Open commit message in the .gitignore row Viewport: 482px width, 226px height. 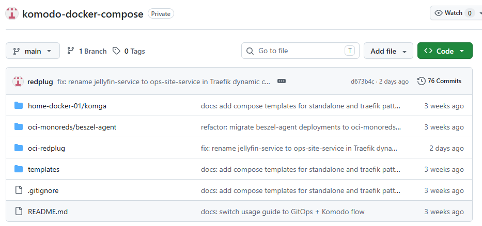301,190
